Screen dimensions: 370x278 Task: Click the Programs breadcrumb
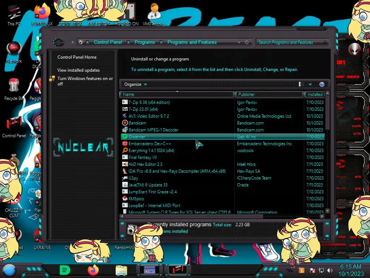145,42
